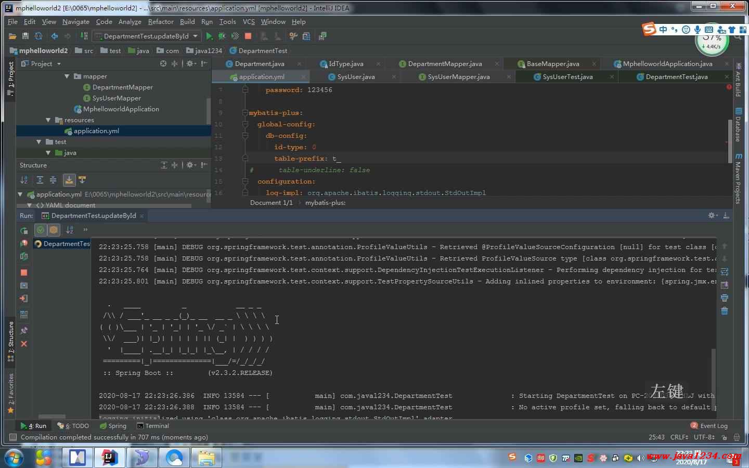Open run configuration dropdown DepartmentTest.updateById
Viewport: 749px width, 468px height.
click(146, 36)
